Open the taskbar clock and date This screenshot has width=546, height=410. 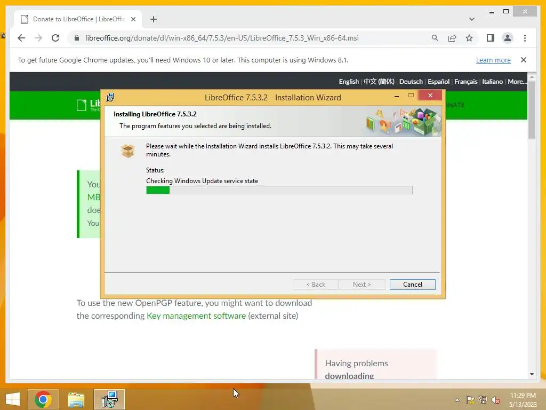pyautogui.click(x=523, y=400)
